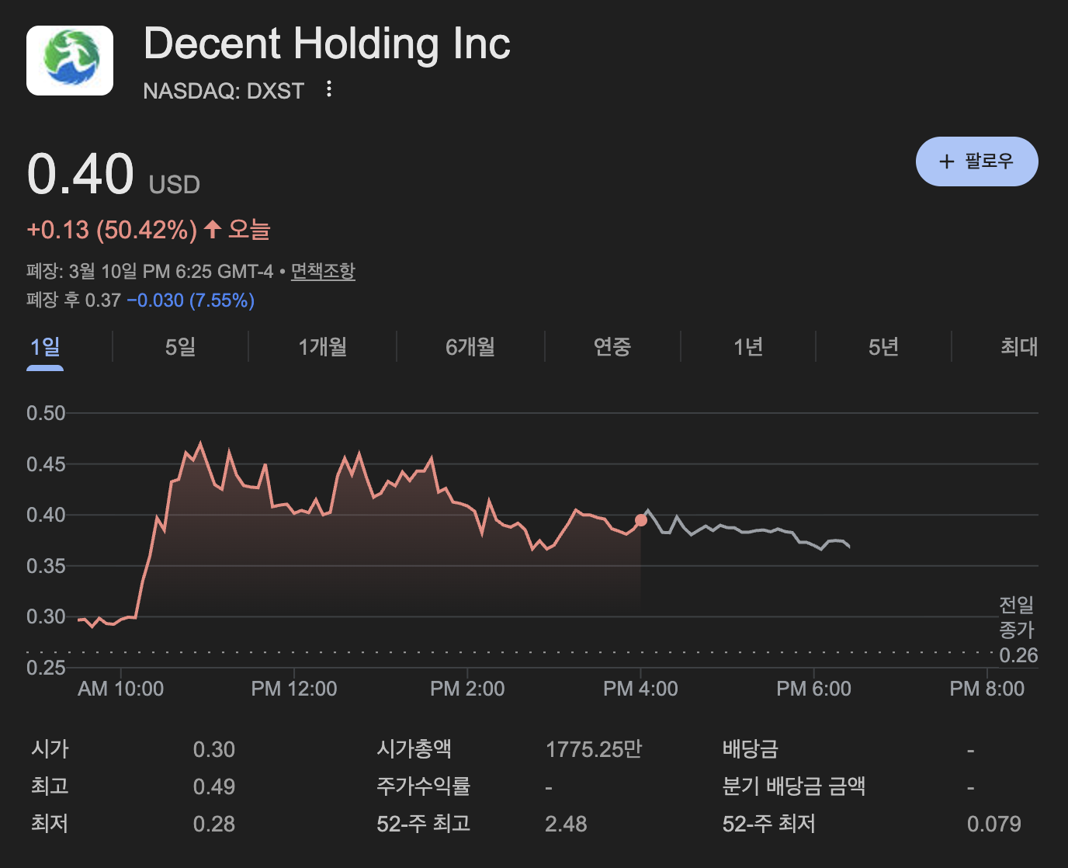The height and width of the screenshot is (868, 1068).
Task: Click the NASDAQ: DXST ticker text
Action: [224, 91]
